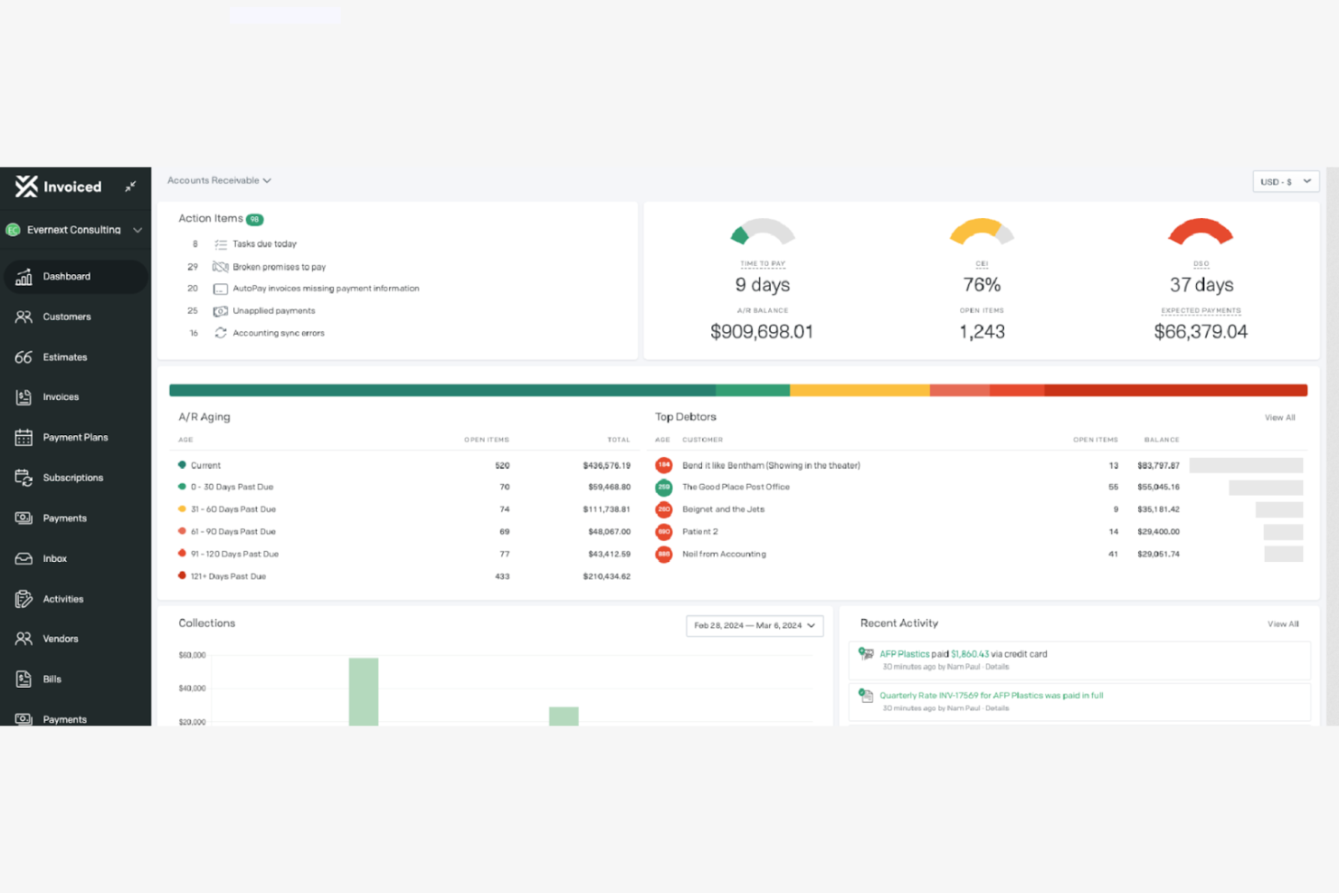Select the Vendors sidebar icon
The height and width of the screenshot is (893, 1339).
point(24,638)
